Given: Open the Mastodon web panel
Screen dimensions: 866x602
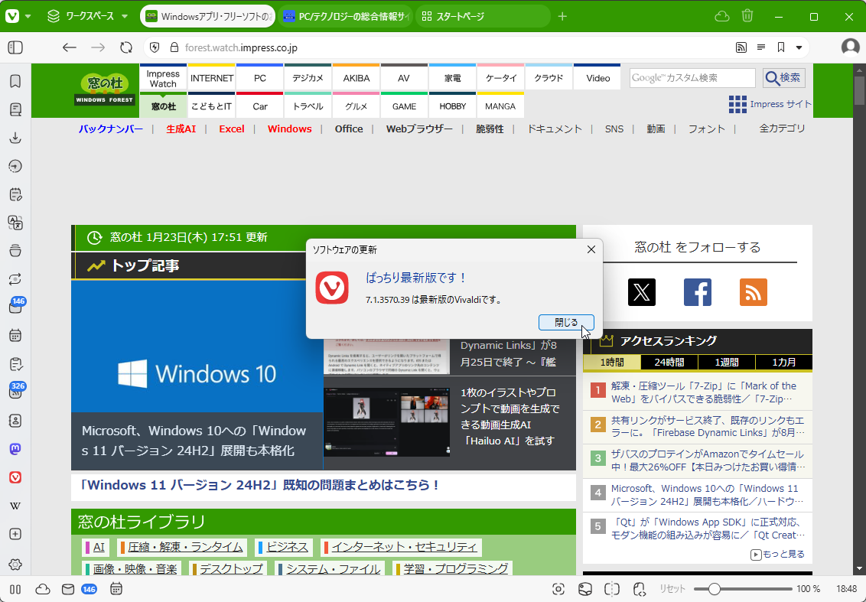Looking at the screenshot, I should [15, 449].
